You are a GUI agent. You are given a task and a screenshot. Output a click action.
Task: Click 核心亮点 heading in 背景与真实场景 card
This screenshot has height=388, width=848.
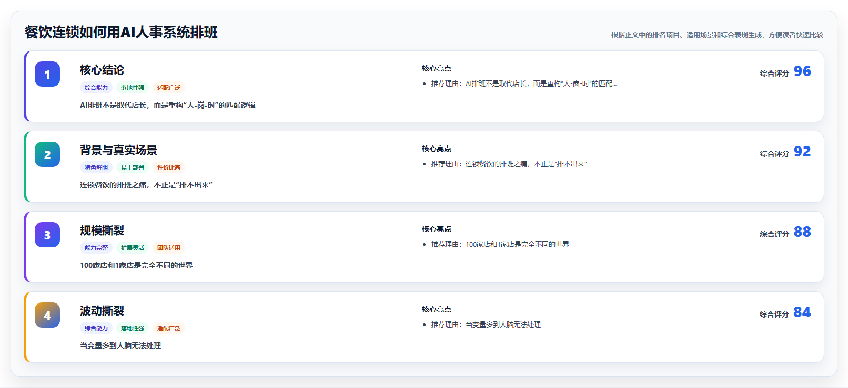[437, 149]
